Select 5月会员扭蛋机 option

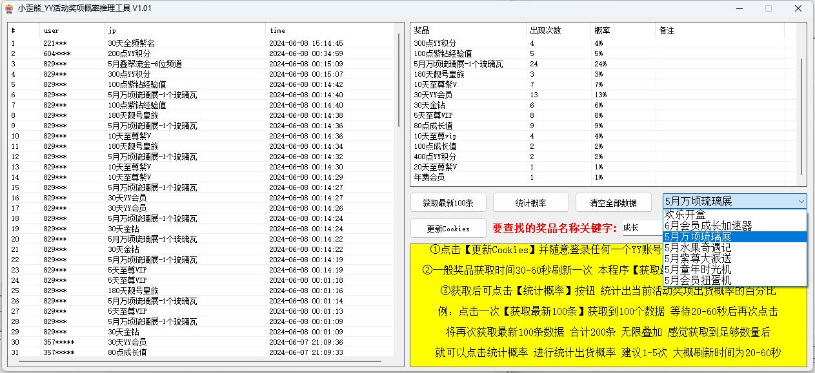coord(698,280)
